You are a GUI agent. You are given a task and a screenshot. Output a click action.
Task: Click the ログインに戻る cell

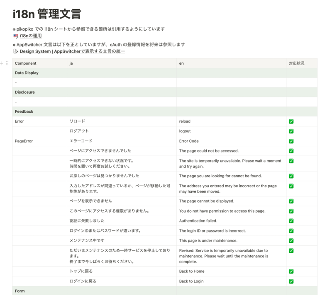pos(122,281)
